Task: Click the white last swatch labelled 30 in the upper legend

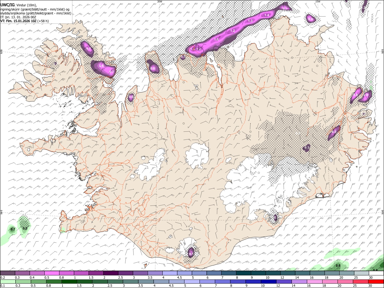Action: pos(376,273)
